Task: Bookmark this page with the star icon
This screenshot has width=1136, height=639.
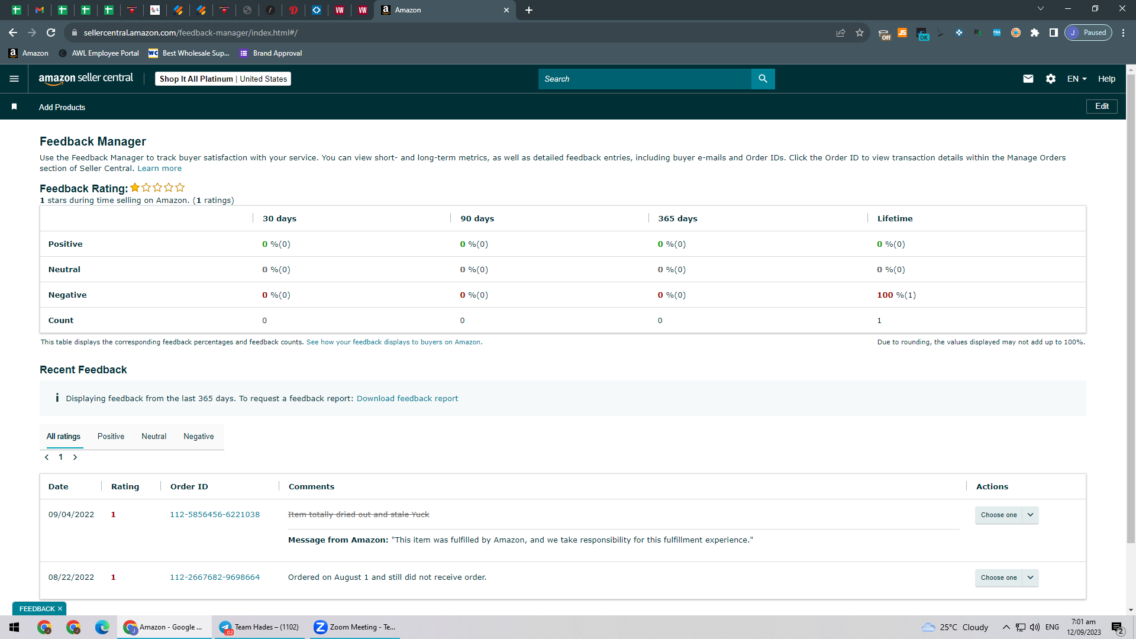Action: tap(860, 33)
